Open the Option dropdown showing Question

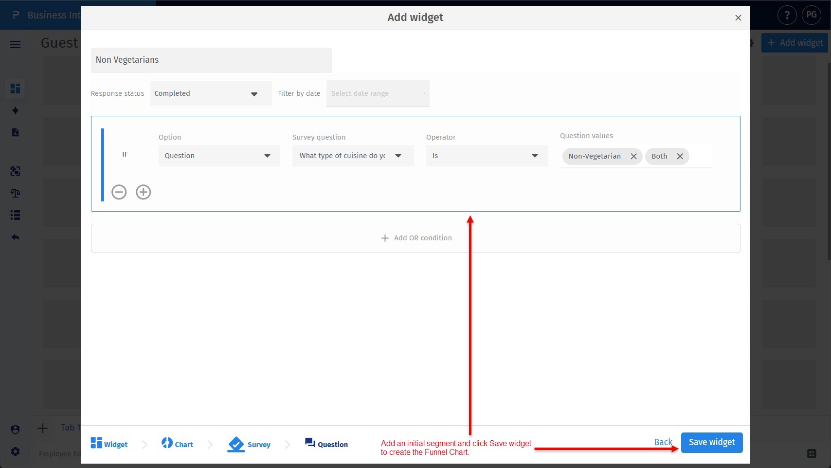219,156
